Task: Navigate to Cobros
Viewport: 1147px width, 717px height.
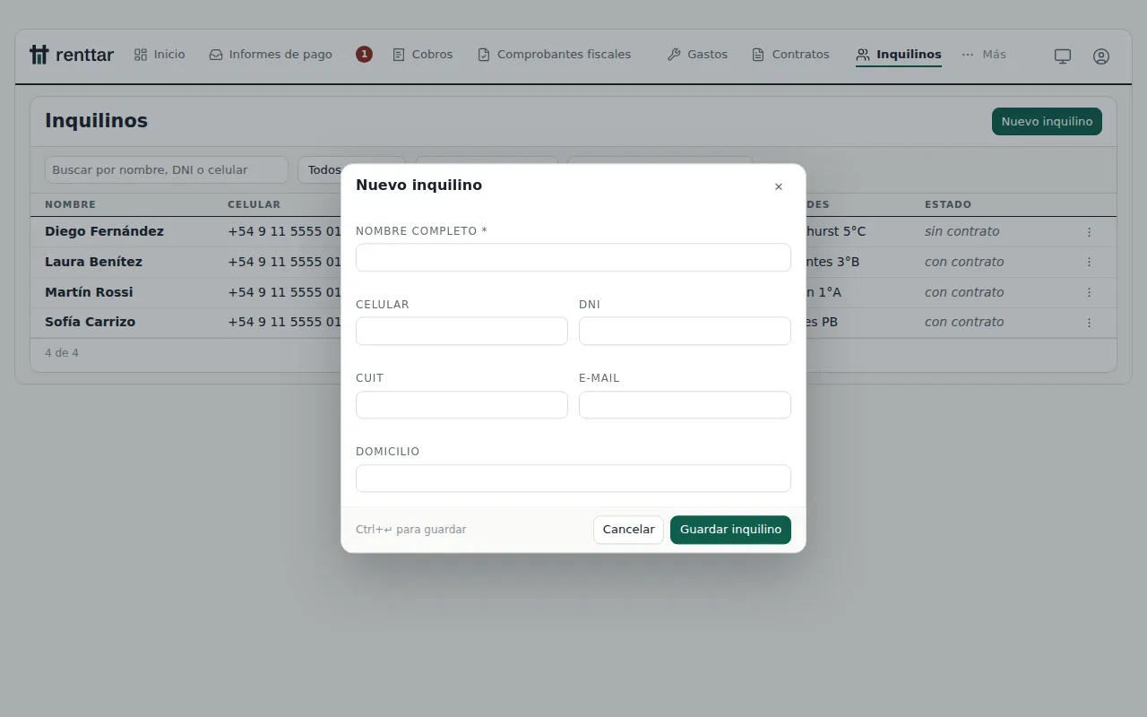Action: (x=423, y=55)
